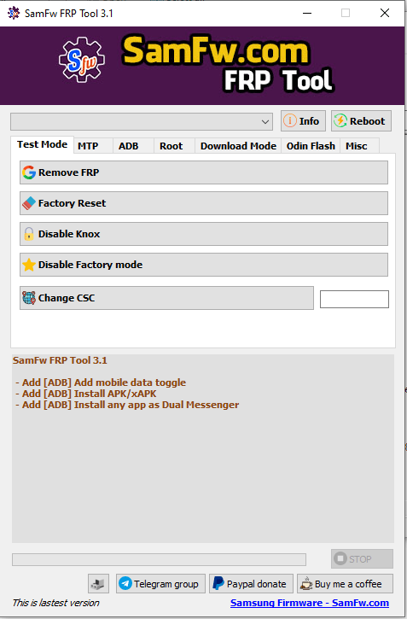The image size is (407, 619).
Task: Click the Google icon on Remove FRP
Action: (29, 172)
